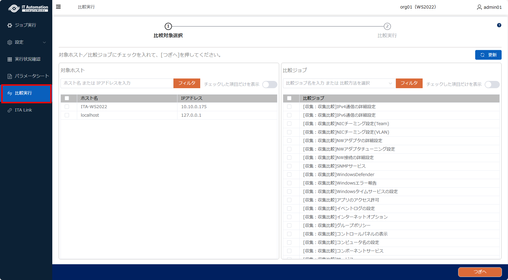Click the IT Automation logo
Screen dimensions: 508x280
pos(28,8)
